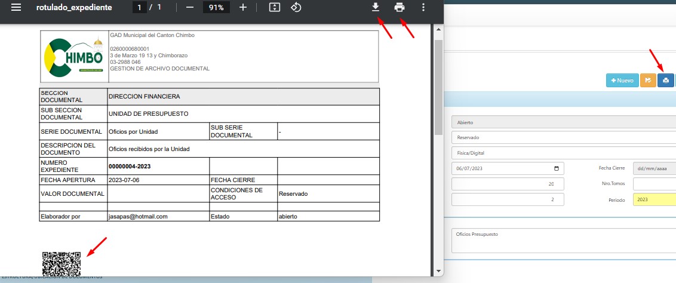The width and height of the screenshot is (676, 283).
Task: Select the field containing 2
Action: [x=508, y=199]
